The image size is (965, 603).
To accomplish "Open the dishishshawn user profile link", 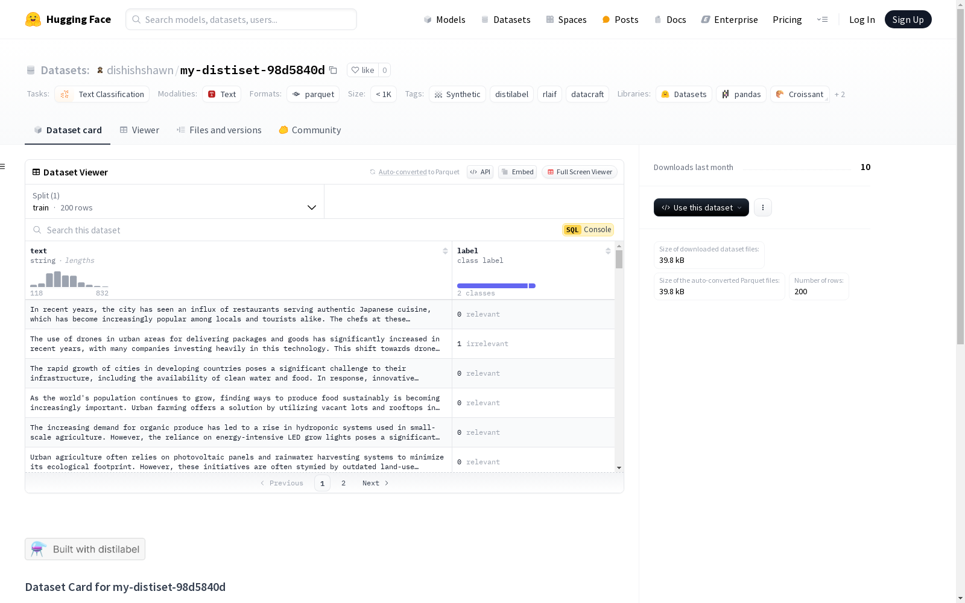I will (140, 70).
